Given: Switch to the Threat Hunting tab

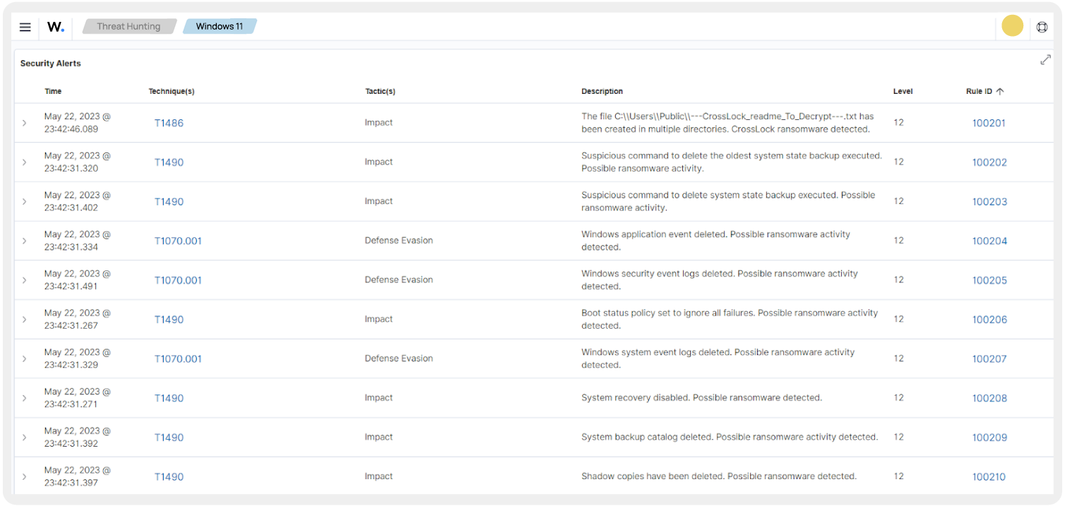Looking at the screenshot, I should tap(129, 26).
